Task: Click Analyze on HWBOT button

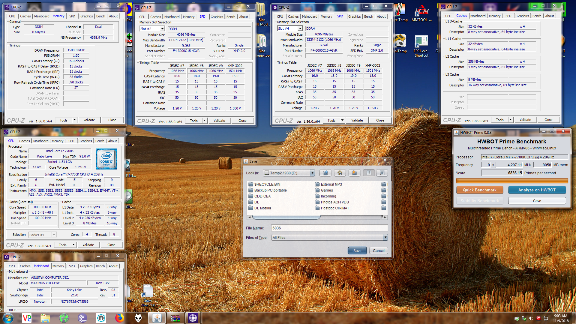Action: [x=537, y=190]
